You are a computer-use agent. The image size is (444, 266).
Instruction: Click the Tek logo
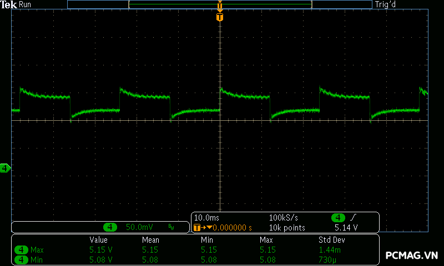pos(9,4)
